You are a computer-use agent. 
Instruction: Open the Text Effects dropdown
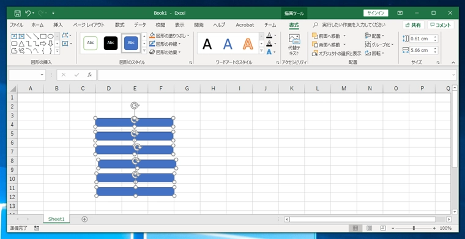click(x=275, y=52)
